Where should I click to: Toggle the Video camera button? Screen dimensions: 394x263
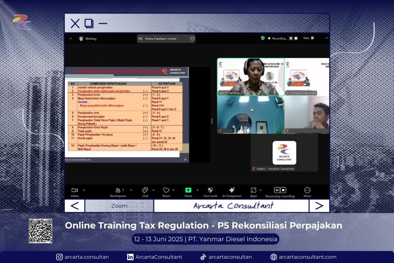(x=75, y=190)
